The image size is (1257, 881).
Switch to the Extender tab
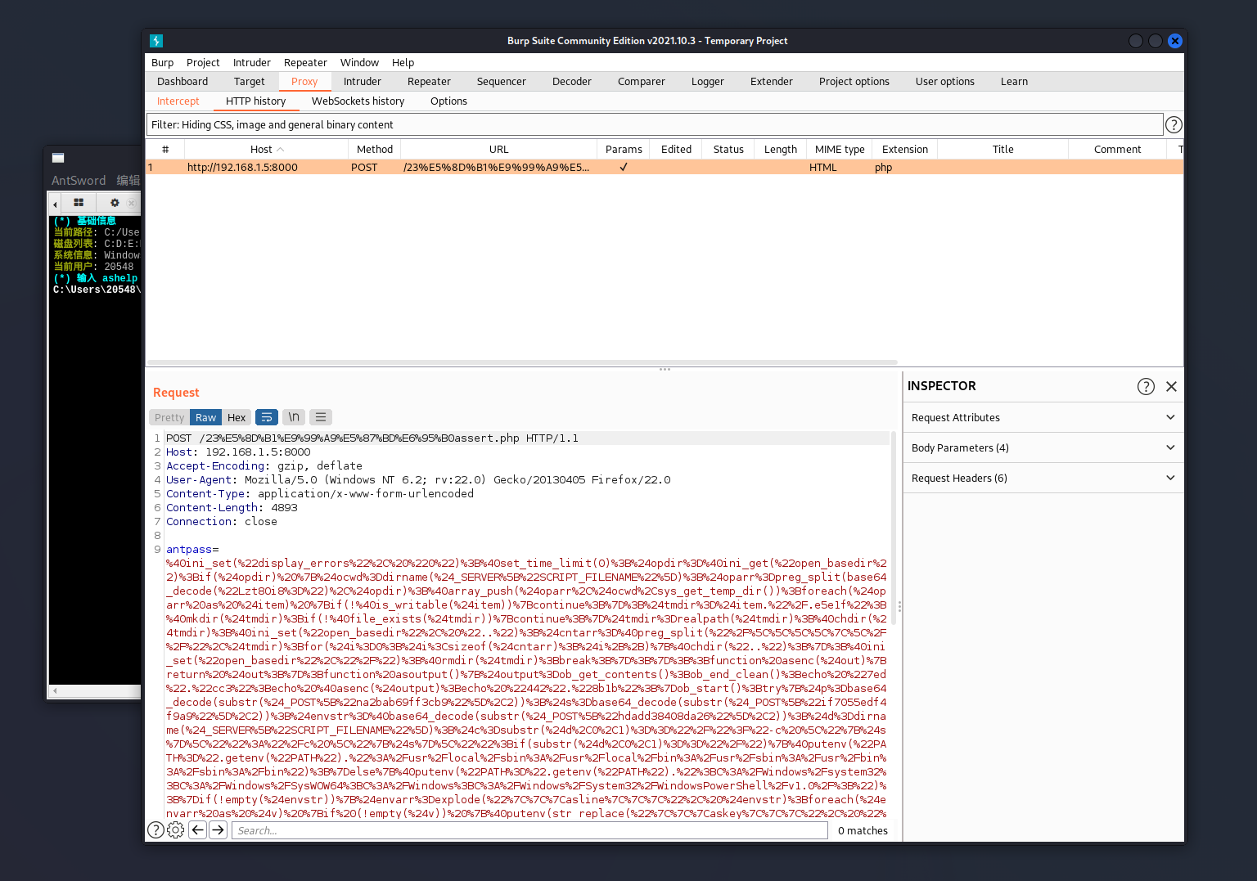[772, 81]
